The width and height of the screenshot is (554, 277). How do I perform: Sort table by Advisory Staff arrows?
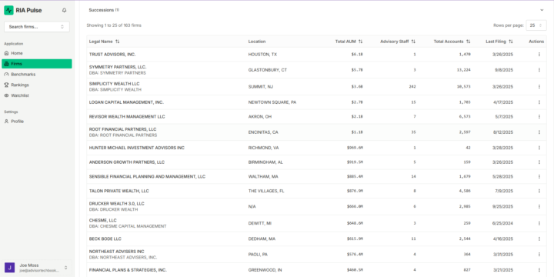point(413,42)
